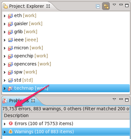Viewport: 131px width, 139px height.
Task: Click the Project Explorer tab icon
Action: click(x=5, y=6)
